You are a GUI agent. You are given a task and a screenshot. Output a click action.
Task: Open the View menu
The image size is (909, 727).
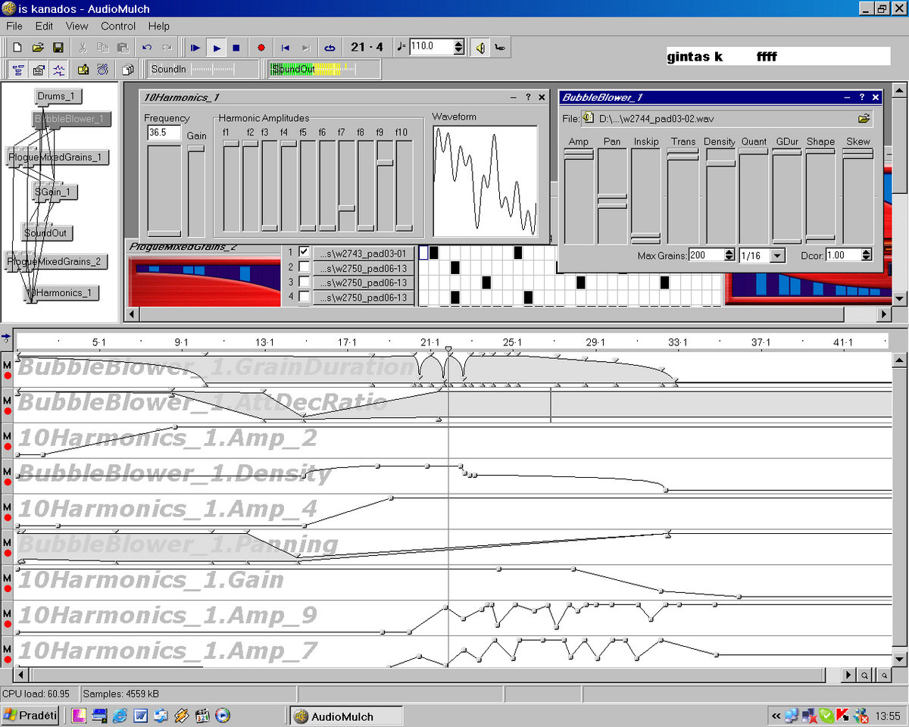click(x=77, y=26)
